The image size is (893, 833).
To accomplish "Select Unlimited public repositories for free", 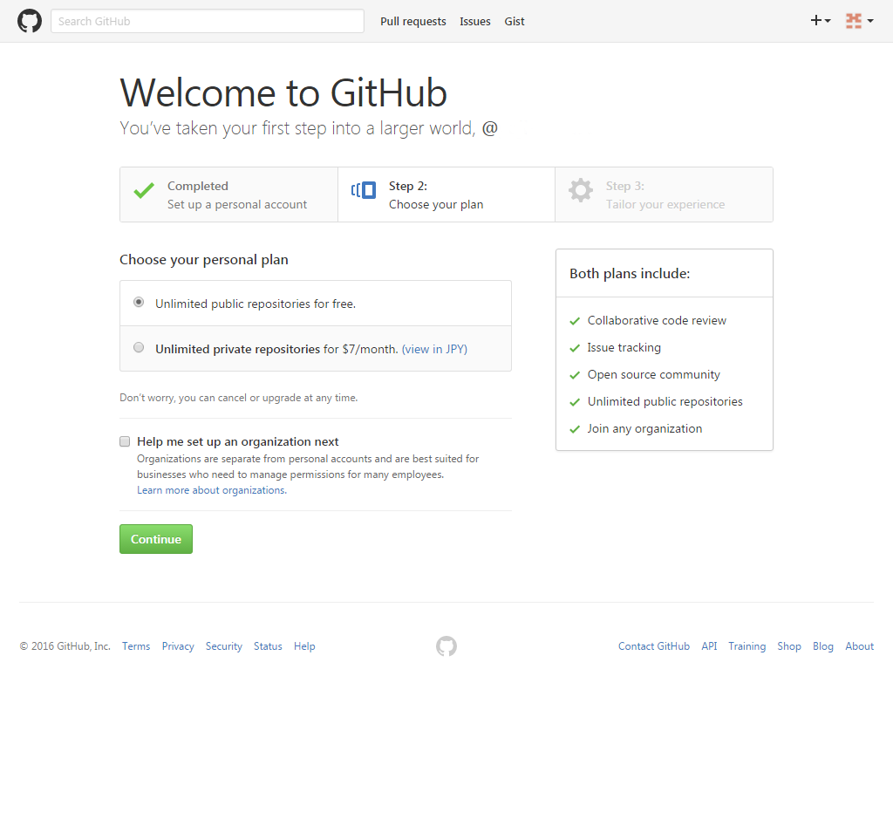I will click(139, 302).
